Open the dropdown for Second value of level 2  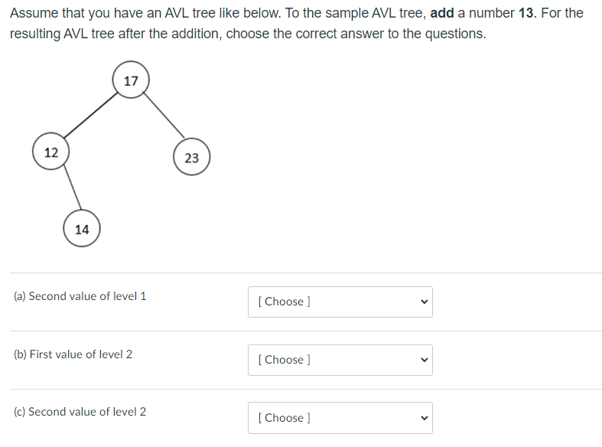[340, 418]
